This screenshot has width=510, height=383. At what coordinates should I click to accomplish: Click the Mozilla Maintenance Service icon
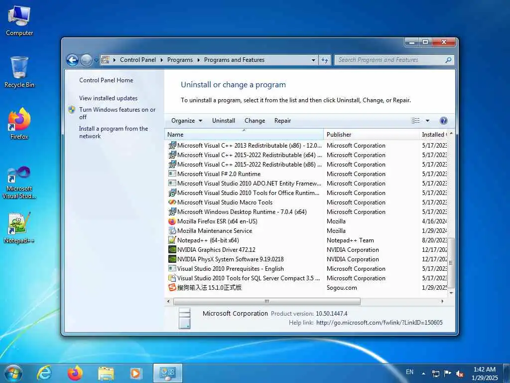coord(172,231)
